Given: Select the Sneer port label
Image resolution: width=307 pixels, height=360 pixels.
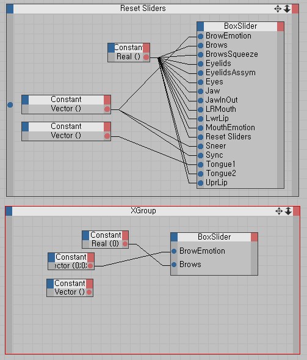Looking at the screenshot, I should 215,146.
